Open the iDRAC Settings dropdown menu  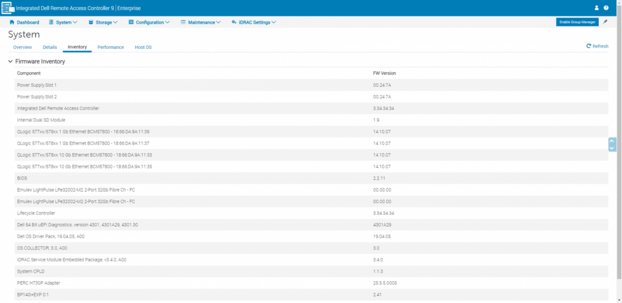tap(254, 22)
